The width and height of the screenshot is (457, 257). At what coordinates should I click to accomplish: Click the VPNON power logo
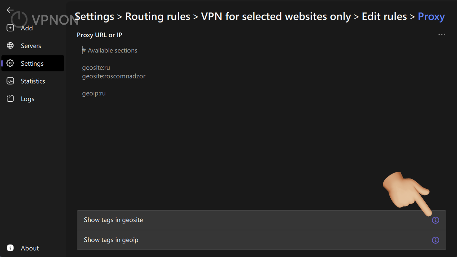[x=19, y=20]
